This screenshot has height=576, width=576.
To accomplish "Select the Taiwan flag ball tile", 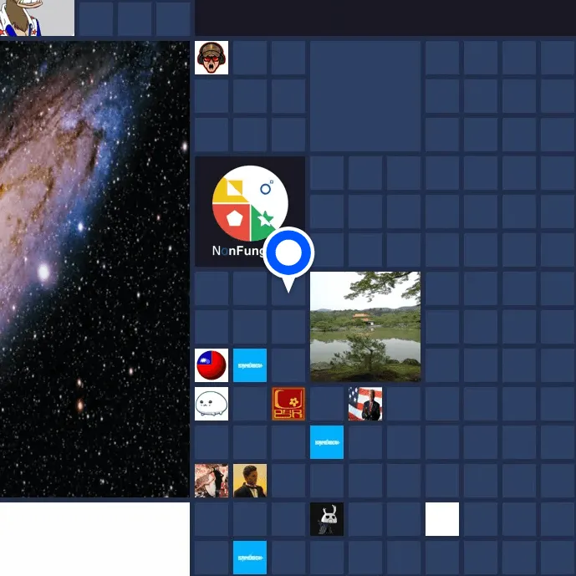I will coord(212,365).
